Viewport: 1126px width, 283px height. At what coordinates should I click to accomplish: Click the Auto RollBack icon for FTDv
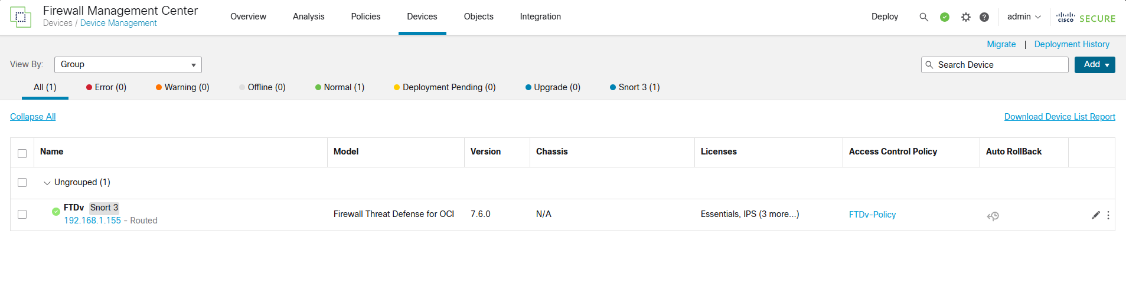[993, 216]
